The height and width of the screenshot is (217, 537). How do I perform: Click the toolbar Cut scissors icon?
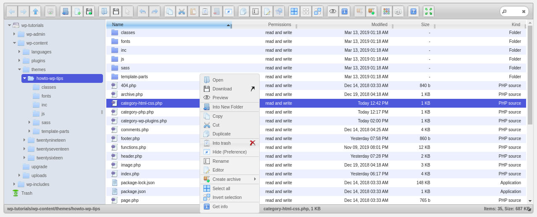(x=182, y=11)
